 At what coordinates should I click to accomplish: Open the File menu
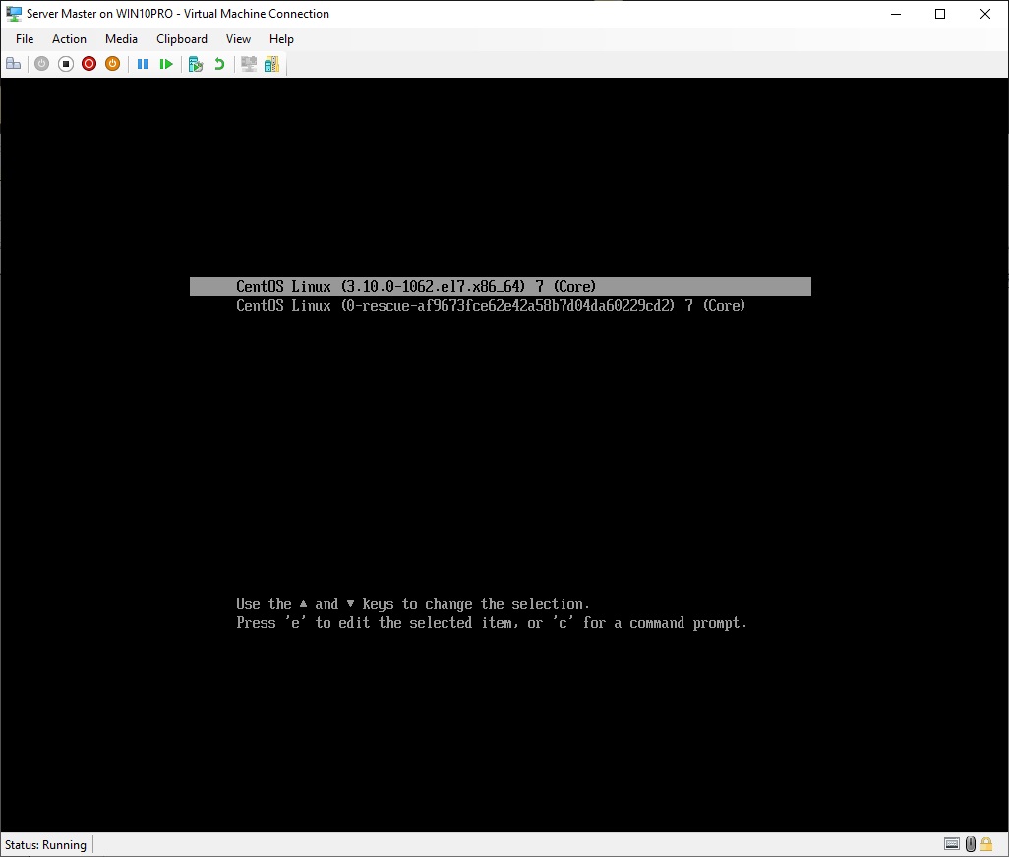pyautogui.click(x=25, y=39)
